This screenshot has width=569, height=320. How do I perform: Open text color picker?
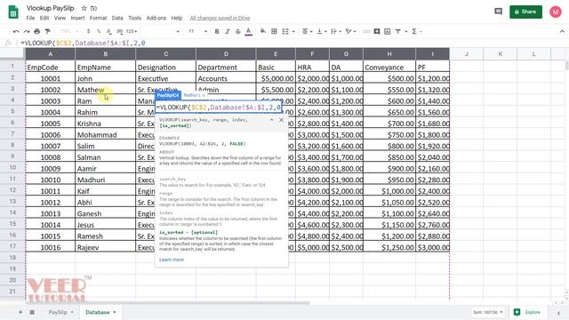(x=249, y=32)
